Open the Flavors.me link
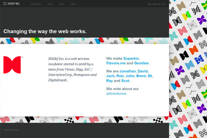Viewport: 207px width, 138px height. click(x=116, y=63)
